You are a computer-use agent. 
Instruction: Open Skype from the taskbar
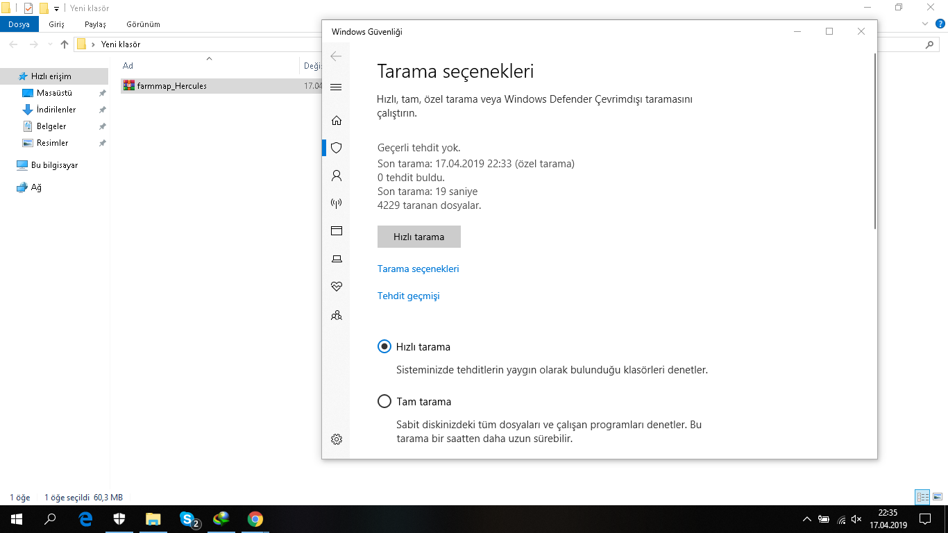188,519
